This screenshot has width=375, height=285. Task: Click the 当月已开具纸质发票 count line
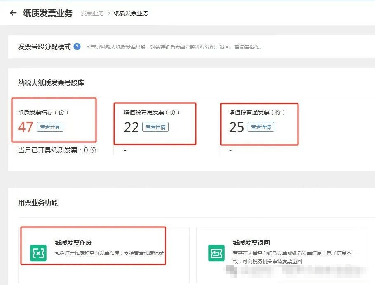point(57,150)
